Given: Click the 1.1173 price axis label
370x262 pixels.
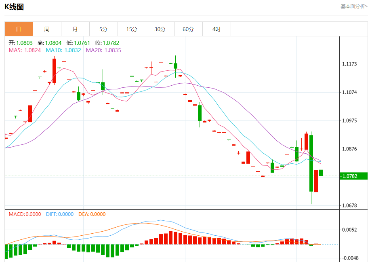Looking at the screenshot, I should 349,64.
